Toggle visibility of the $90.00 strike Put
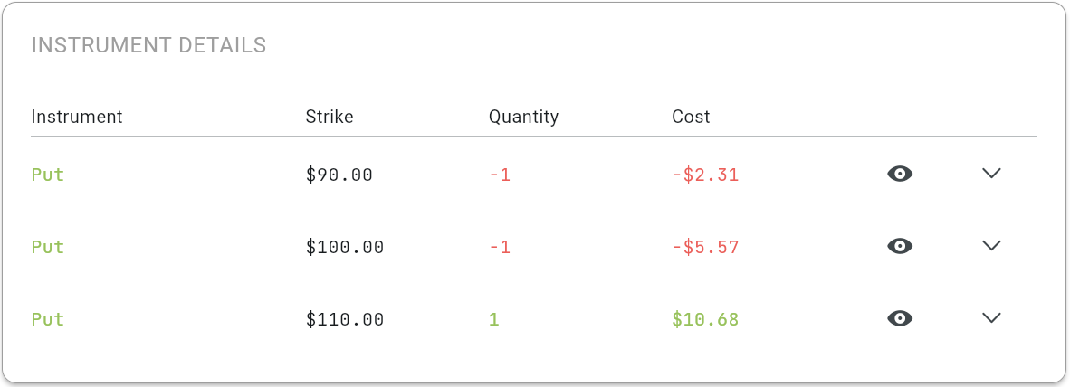 [900, 174]
